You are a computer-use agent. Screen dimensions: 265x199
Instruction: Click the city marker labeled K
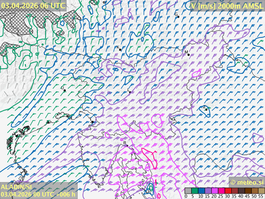[x=120, y=50]
